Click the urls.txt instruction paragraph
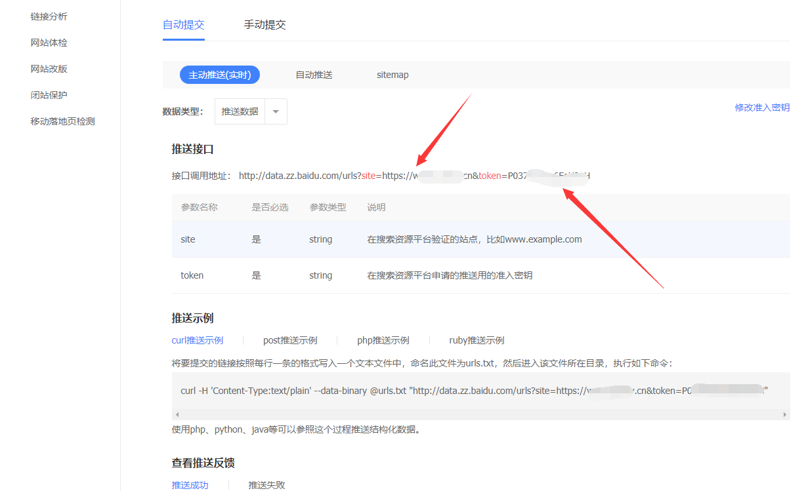This screenshot has height=491, width=806. 422,363
